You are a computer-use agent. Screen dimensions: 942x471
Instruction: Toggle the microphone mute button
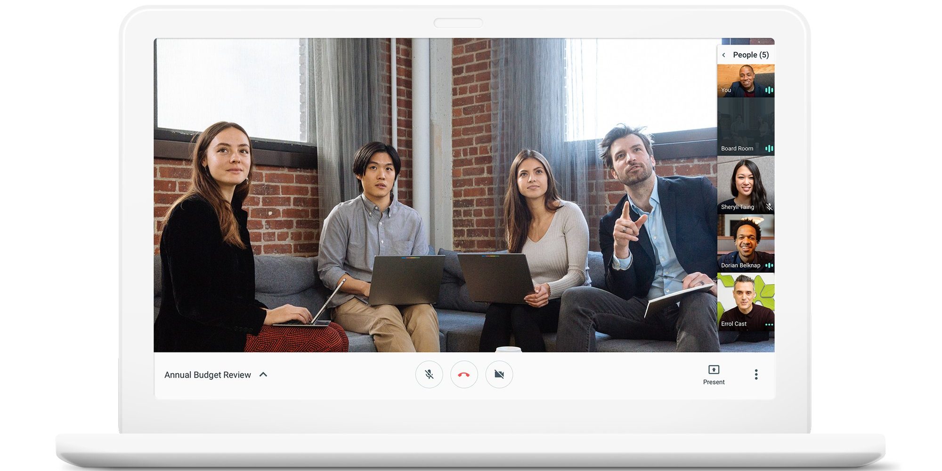(429, 374)
